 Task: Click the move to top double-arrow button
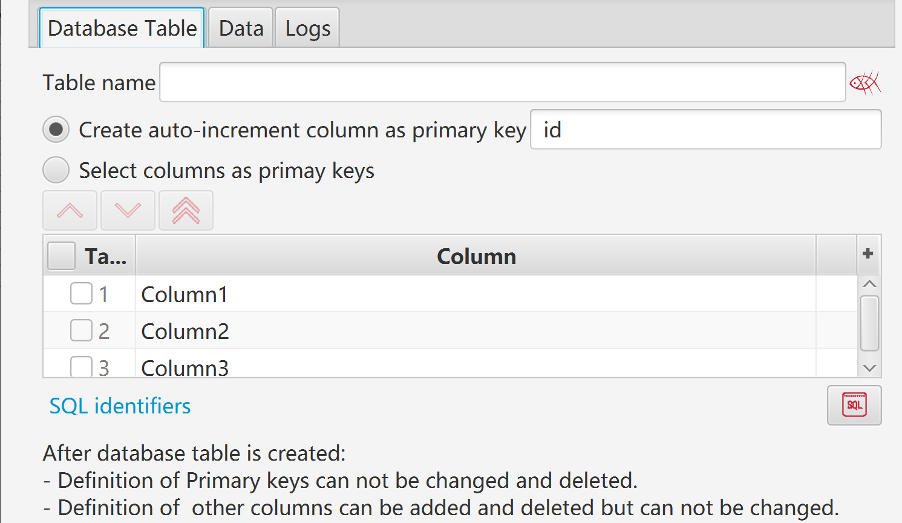coord(186,210)
